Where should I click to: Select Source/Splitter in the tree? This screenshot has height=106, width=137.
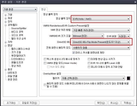(x=19, y=28)
